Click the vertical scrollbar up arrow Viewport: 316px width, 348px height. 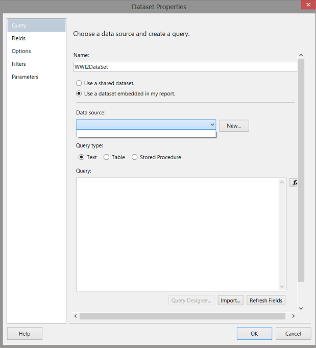tap(301, 55)
